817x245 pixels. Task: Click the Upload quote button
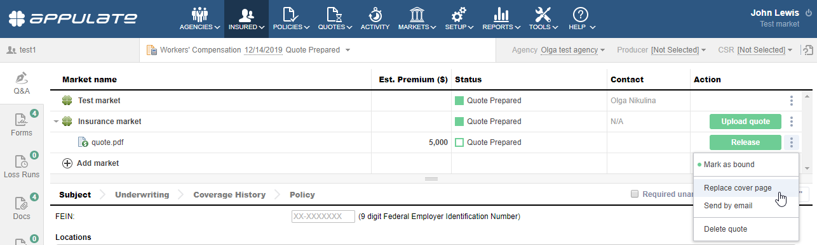pyautogui.click(x=745, y=122)
